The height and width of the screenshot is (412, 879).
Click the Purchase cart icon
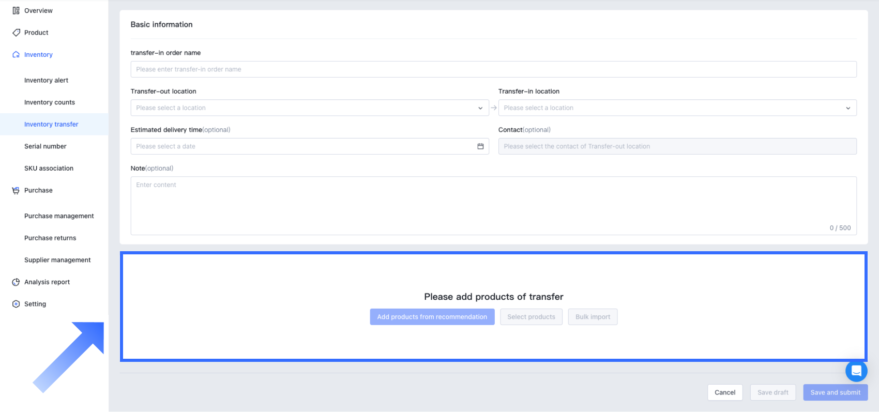coord(16,190)
